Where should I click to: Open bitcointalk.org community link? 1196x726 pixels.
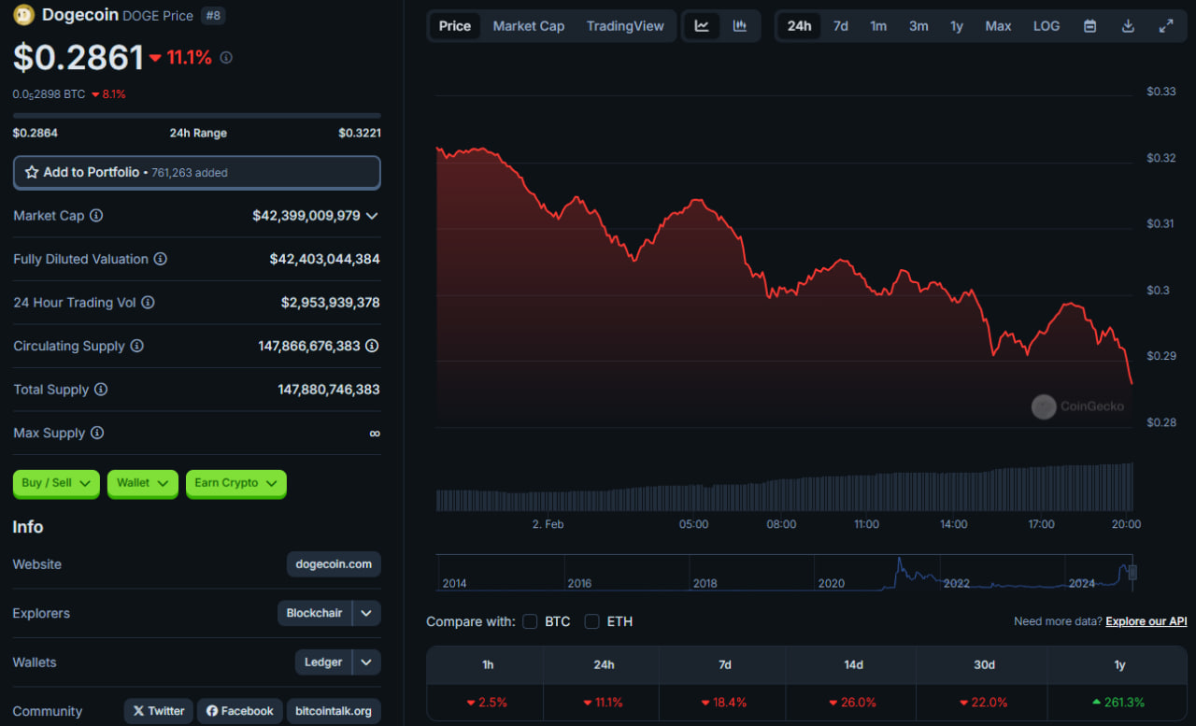[x=334, y=711]
